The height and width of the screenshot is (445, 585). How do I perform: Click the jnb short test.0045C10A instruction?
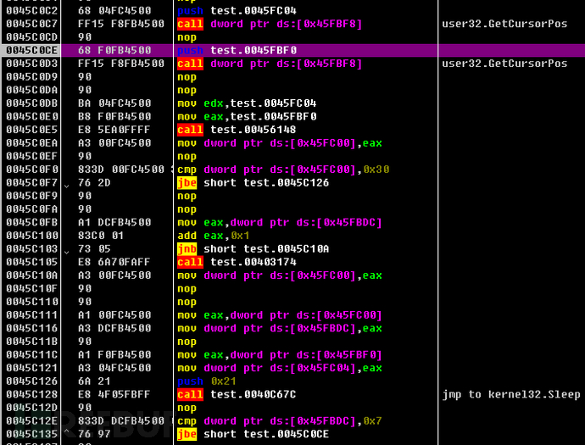(x=253, y=249)
